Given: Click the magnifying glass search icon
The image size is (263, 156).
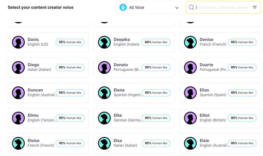Looking at the screenshot, I should (191, 7).
